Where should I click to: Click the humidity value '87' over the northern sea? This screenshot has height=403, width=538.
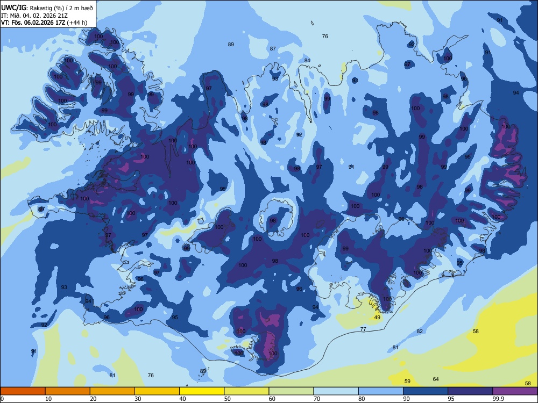coord(273,49)
